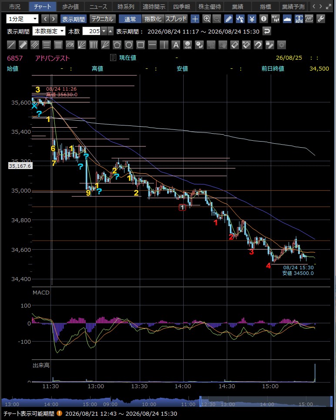Select the 指数化 display mode
This screenshot has width=336, height=420.
pos(153,19)
